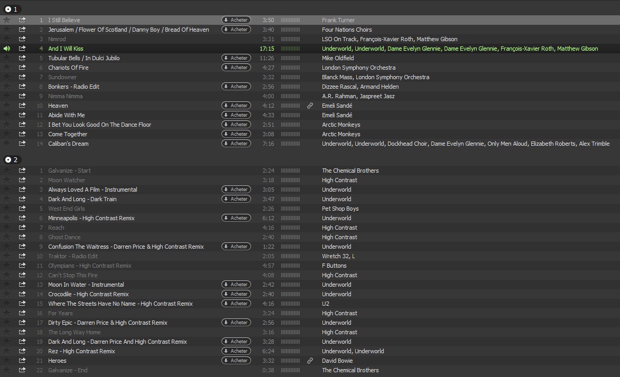
Task: Share the West End Girls track
Action: [x=22, y=209]
